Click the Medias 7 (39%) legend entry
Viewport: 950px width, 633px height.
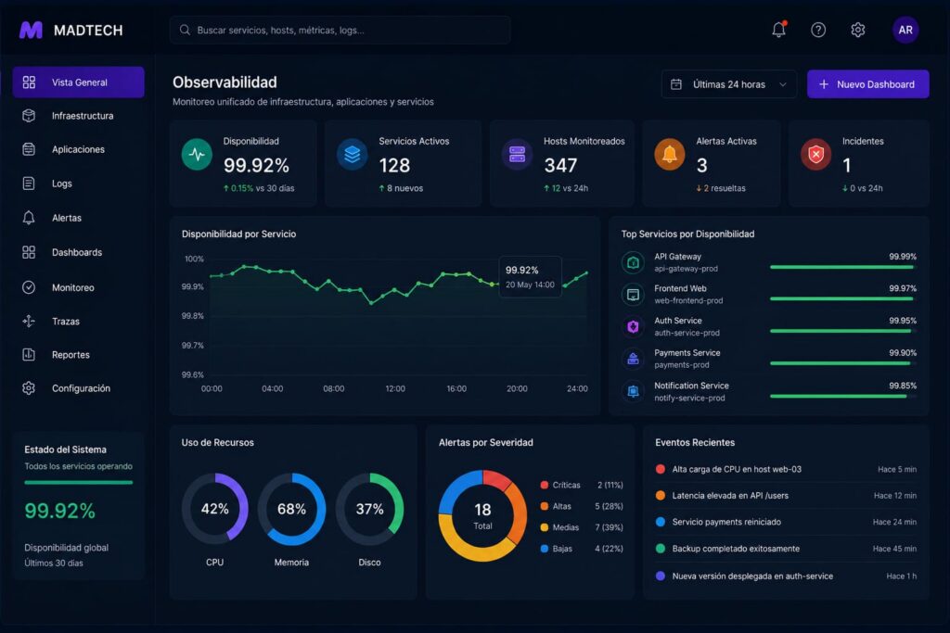(582, 527)
